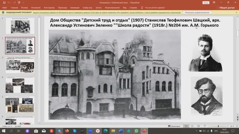The image size is (239, 134).
Task: Switch to Slide Sorter view icon
Action: (192, 126)
